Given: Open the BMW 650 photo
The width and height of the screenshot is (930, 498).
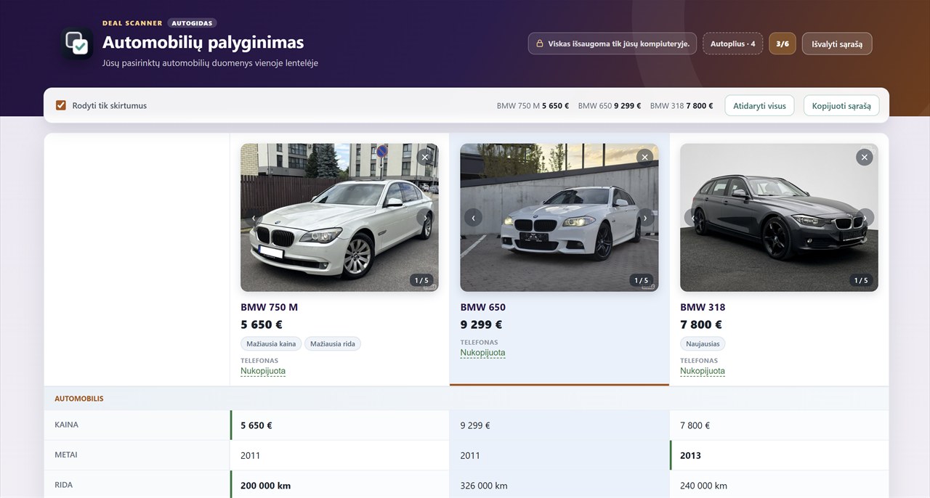Looking at the screenshot, I should pyautogui.click(x=559, y=217).
